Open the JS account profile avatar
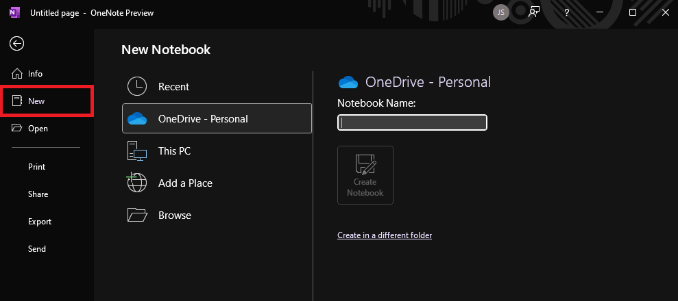This screenshot has width=678, height=301. point(501,12)
